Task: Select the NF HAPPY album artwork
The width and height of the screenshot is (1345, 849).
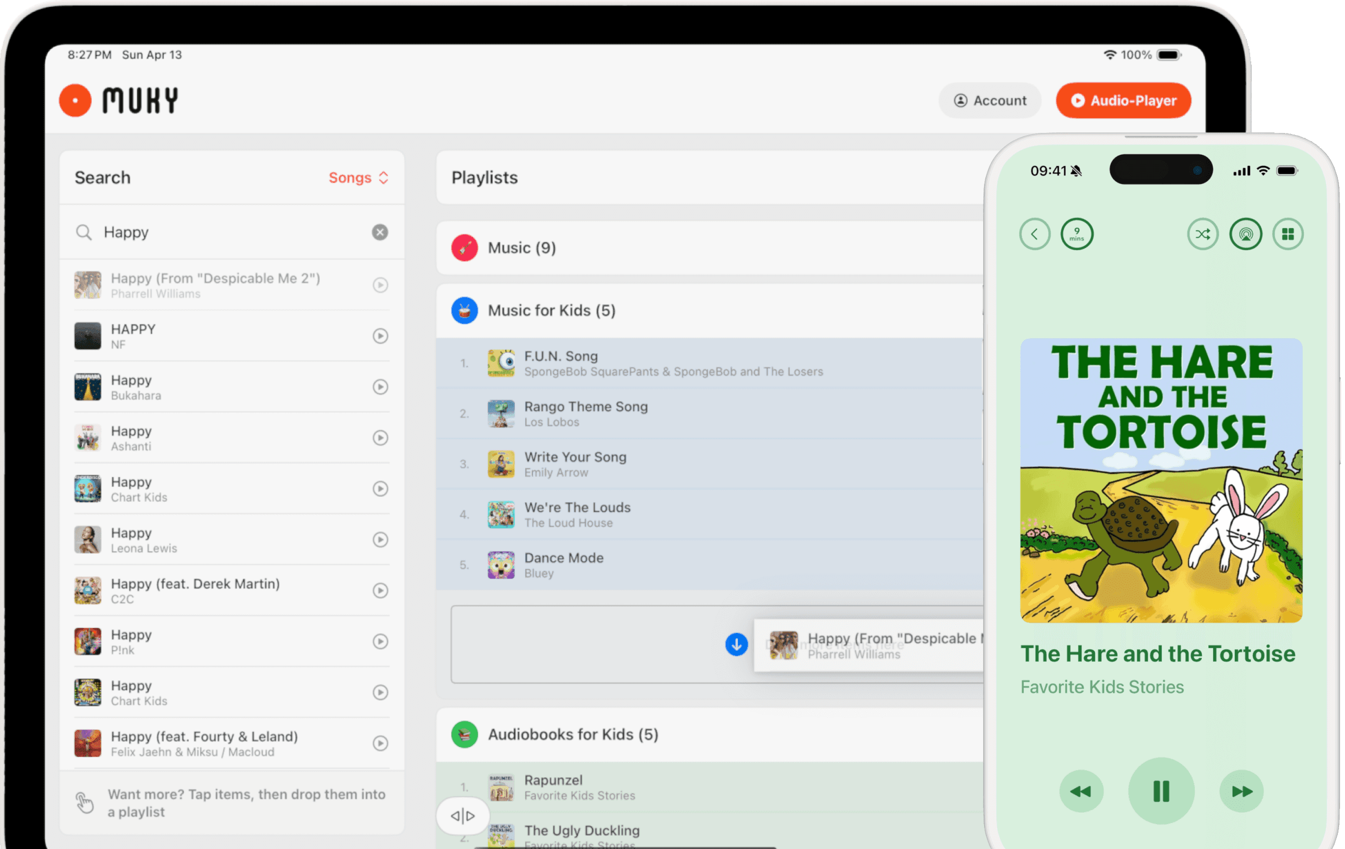Action: click(x=88, y=336)
